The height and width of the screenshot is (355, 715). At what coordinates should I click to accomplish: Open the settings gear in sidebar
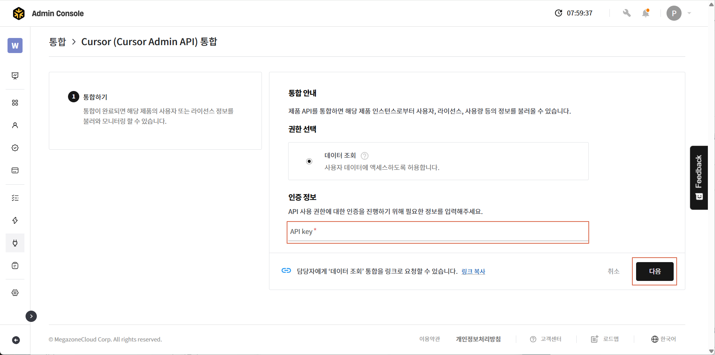(15, 293)
